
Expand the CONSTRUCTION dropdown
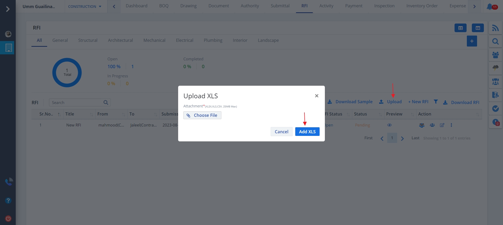[85, 7]
